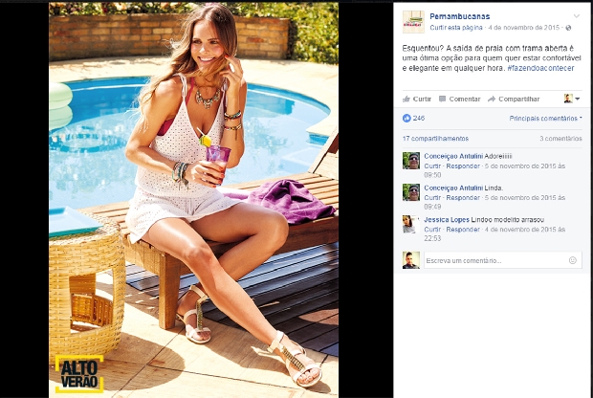View the 17 compartilhamentos list
The image size is (593, 398).
435,139
